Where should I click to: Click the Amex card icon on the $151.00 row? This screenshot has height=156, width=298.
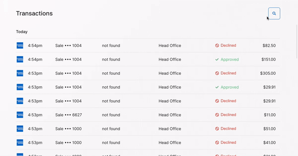20,59
